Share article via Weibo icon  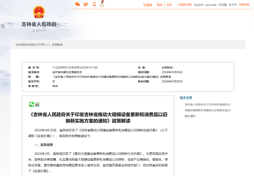pos(37,104)
